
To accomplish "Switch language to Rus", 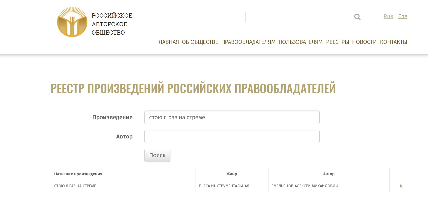I will (x=388, y=16).
